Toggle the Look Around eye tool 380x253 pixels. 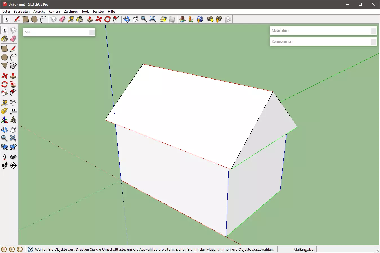(x=13, y=157)
